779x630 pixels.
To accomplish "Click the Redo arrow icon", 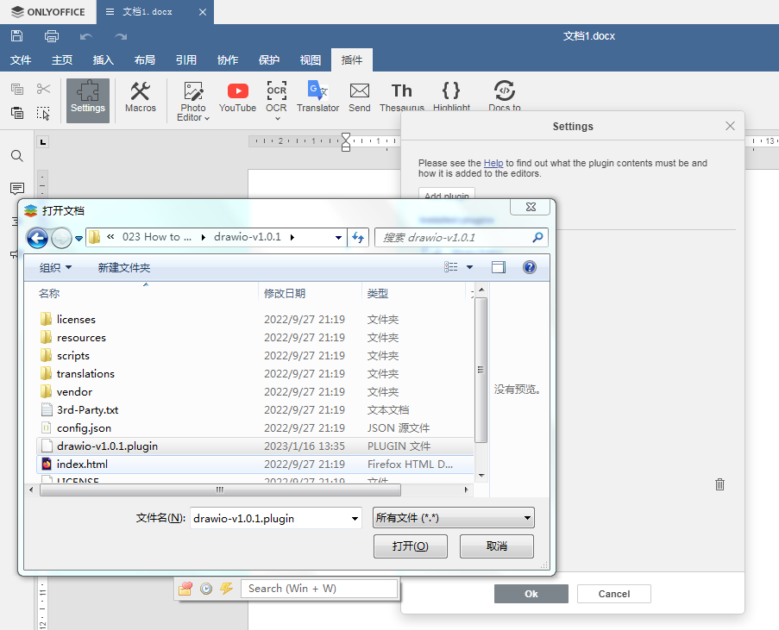I will pos(121,36).
